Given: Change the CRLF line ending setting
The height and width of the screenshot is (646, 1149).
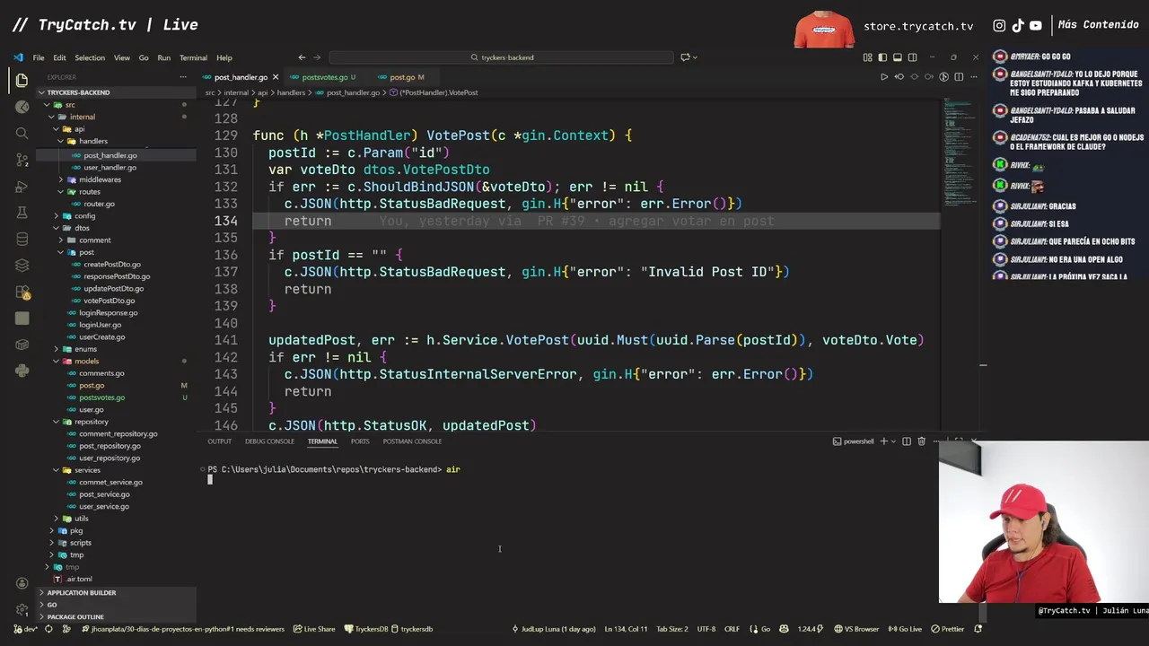Looking at the screenshot, I should click(x=732, y=629).
